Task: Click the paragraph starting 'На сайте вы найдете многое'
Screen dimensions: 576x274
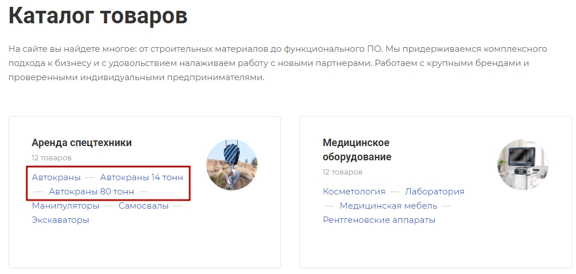Action: [277, 63]
